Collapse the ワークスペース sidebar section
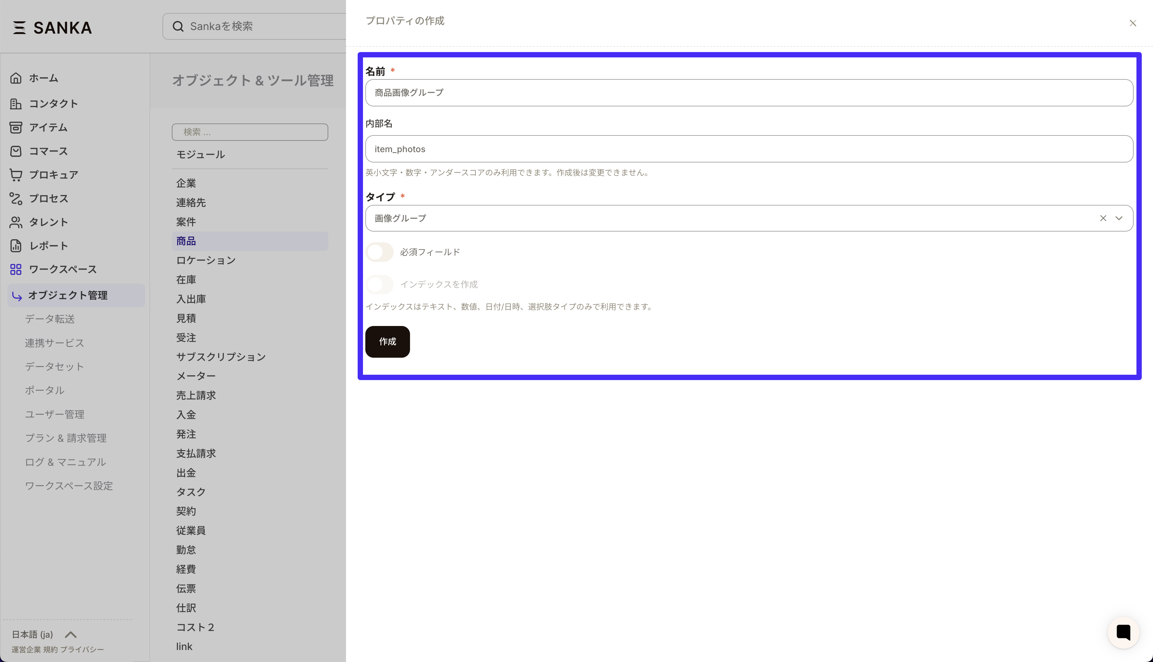The image size is (1153, 662). tap(63, 270)
